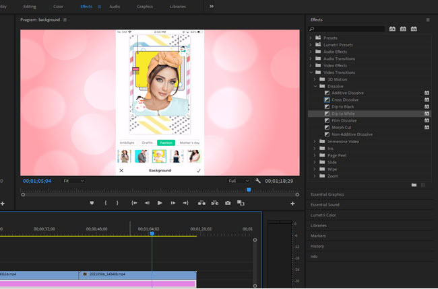Click the Extract button
The image size is (438, 289).
point(214,203)
